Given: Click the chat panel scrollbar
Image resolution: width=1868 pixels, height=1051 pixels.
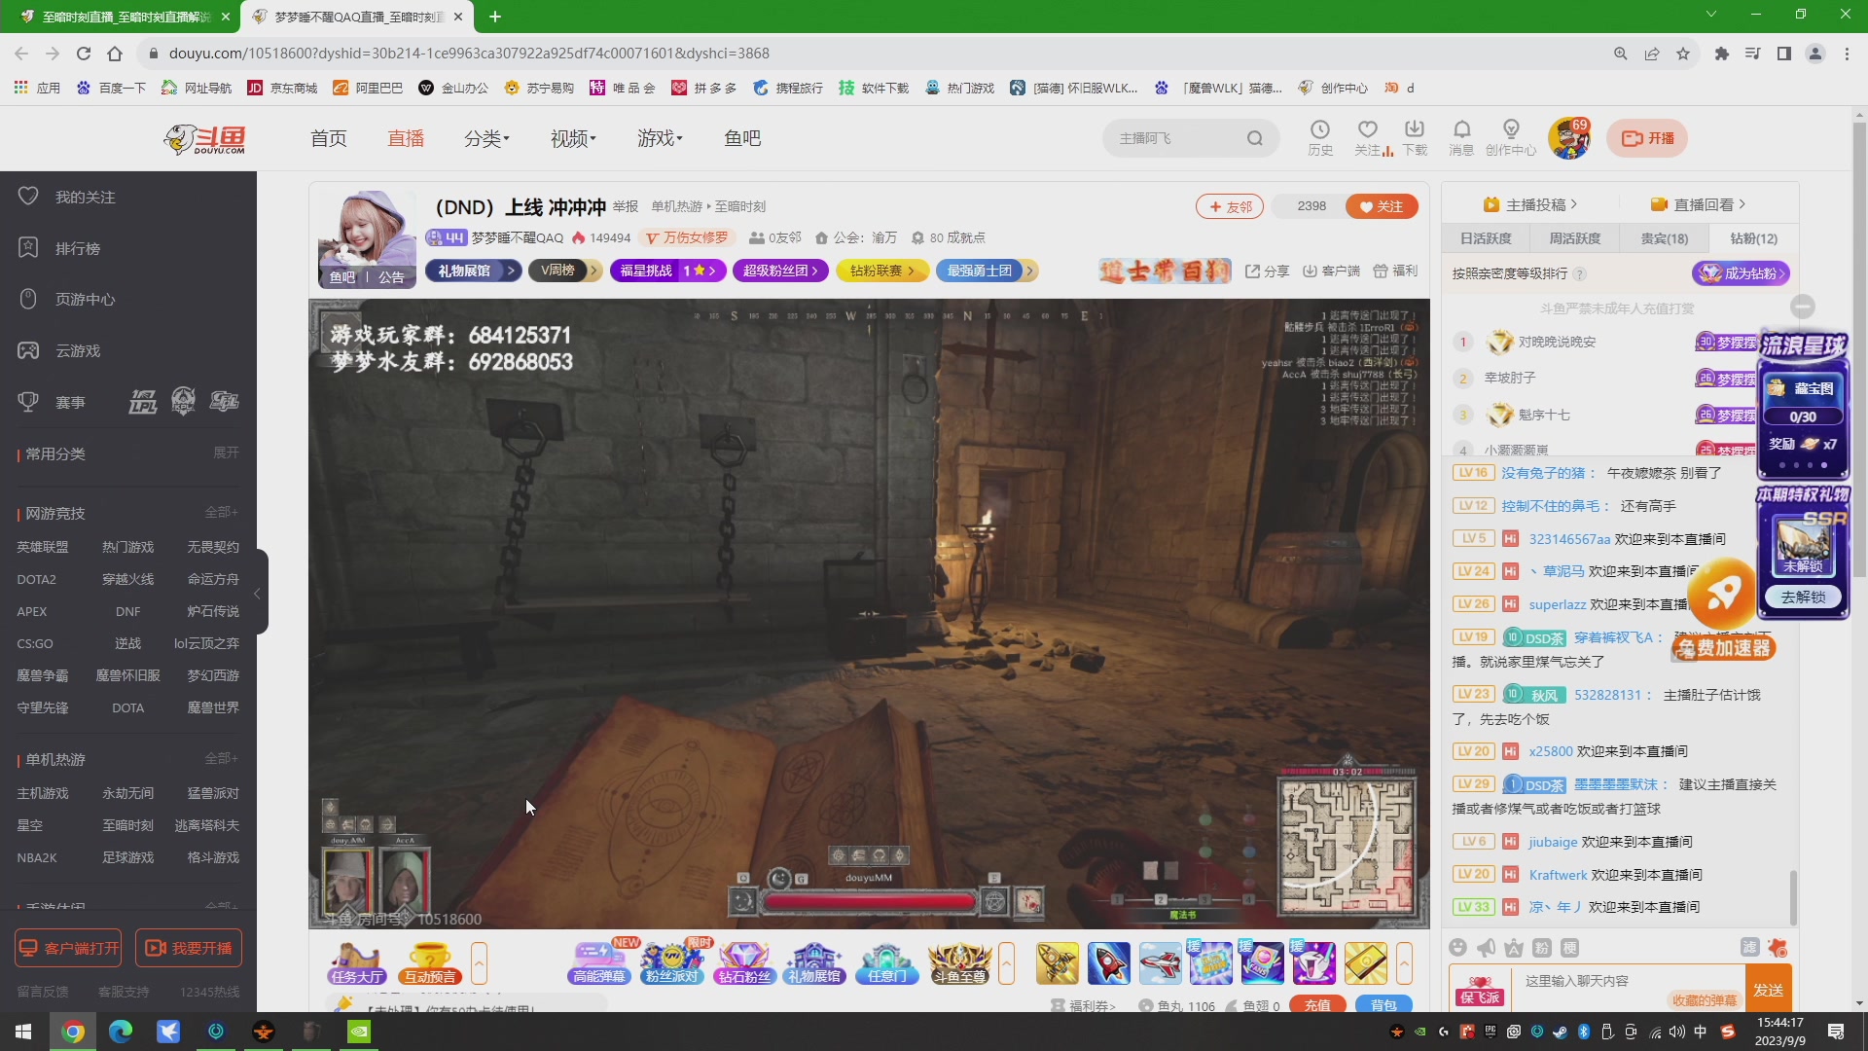Looking at the screenshot, I should coord(1793,896).
